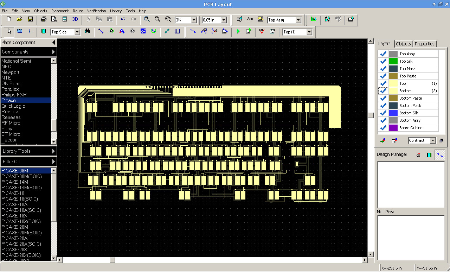Click the Print Preview icon
Viewport: 450px width, 272px height.
pos(54,20)
